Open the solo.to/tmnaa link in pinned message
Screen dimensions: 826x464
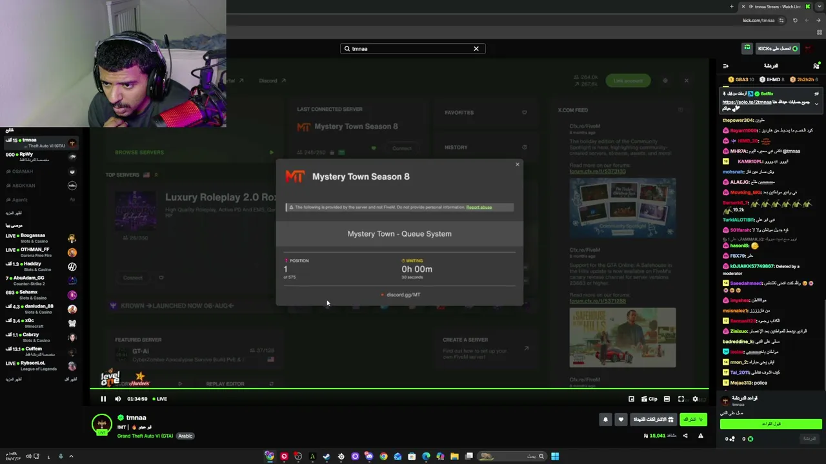(747, 102)
